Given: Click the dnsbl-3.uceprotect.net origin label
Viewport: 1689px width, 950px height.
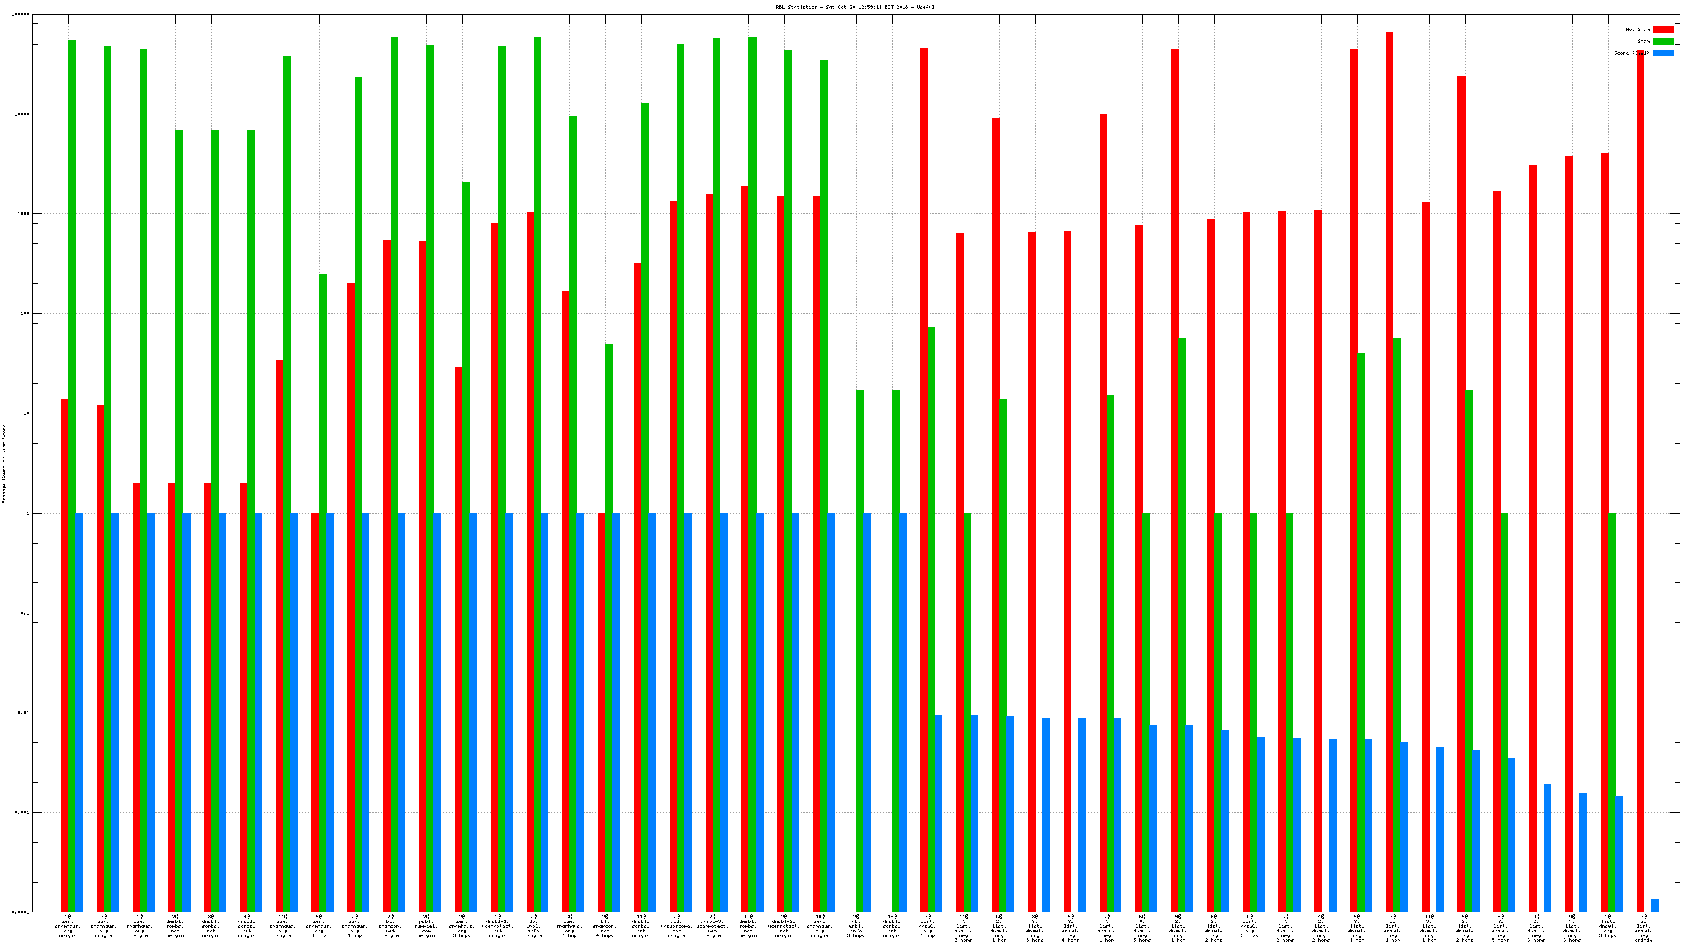Looking at the screenshot, I should [x=713, y=926].
